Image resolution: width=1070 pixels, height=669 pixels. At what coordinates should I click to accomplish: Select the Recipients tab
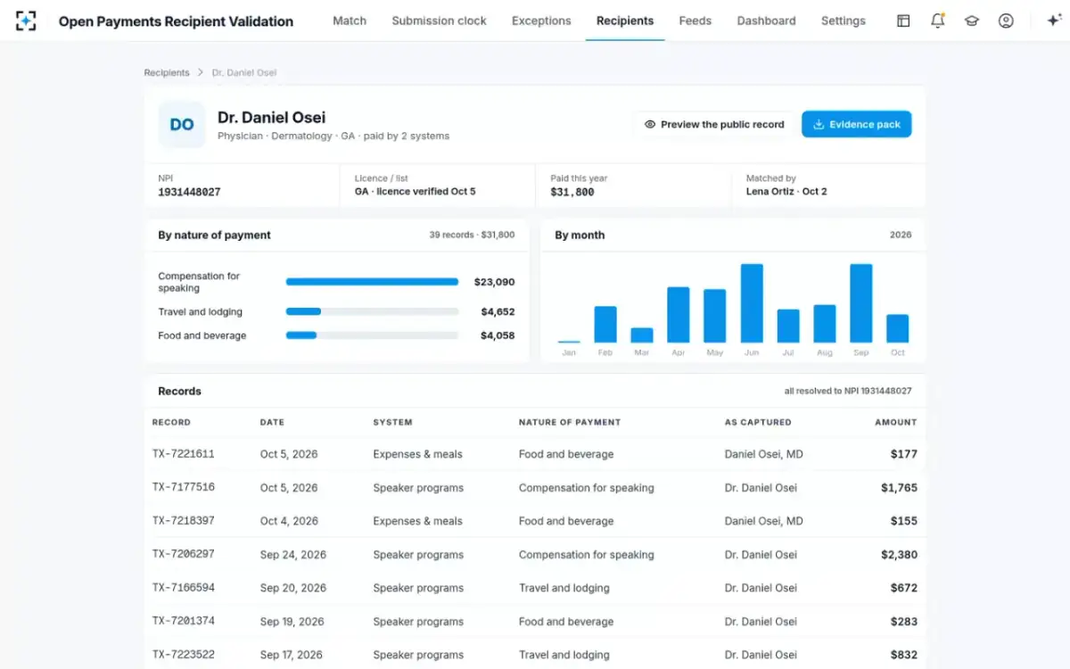point(625,21)
